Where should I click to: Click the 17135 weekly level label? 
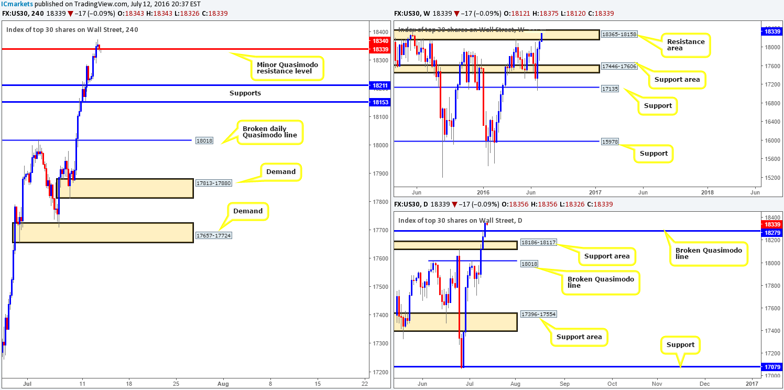(611, 89)
